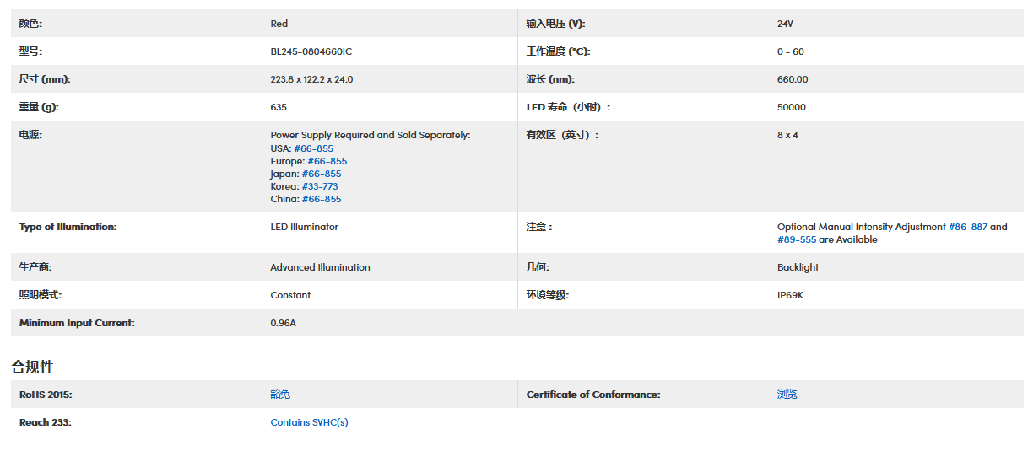Screen dimensions: 1028x451
Task: Click the LED lifetime value 50000
Action: click(791, 107)
